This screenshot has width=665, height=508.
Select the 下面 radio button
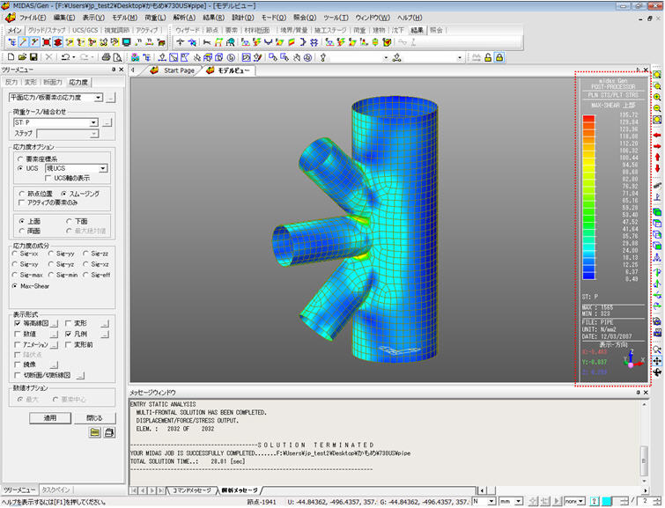click(69, 221)
